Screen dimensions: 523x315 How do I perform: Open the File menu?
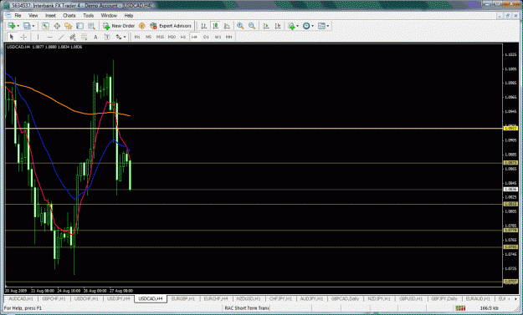click(18, 16)
